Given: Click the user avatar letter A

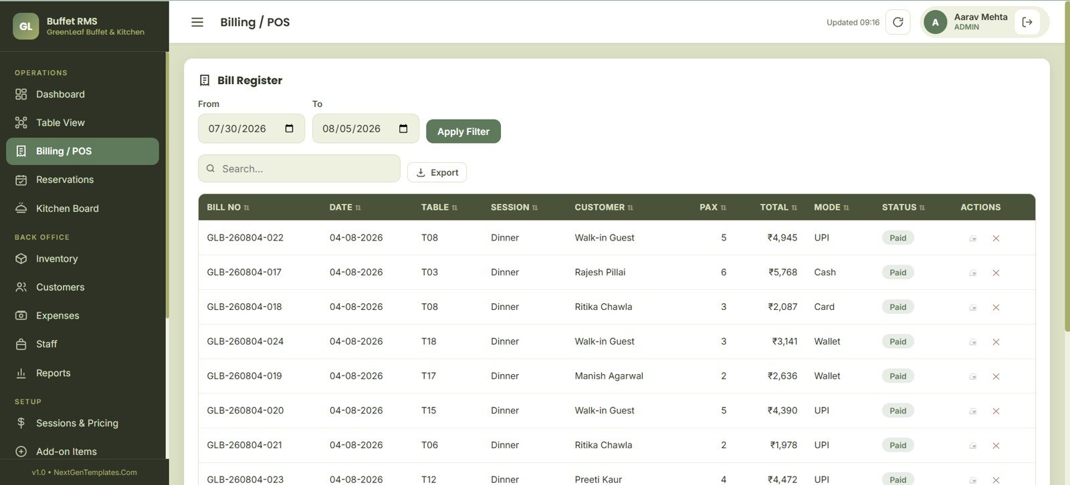Looking at the screenshot, I should pyautogui.click(x=936, y=22).
